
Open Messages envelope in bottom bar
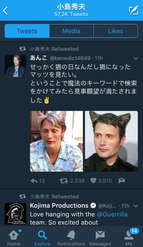[x=100, y=238]
